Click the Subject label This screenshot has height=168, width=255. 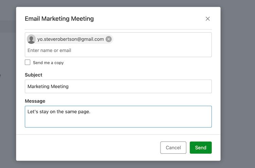pyautogui.click(x=34, y=75)
